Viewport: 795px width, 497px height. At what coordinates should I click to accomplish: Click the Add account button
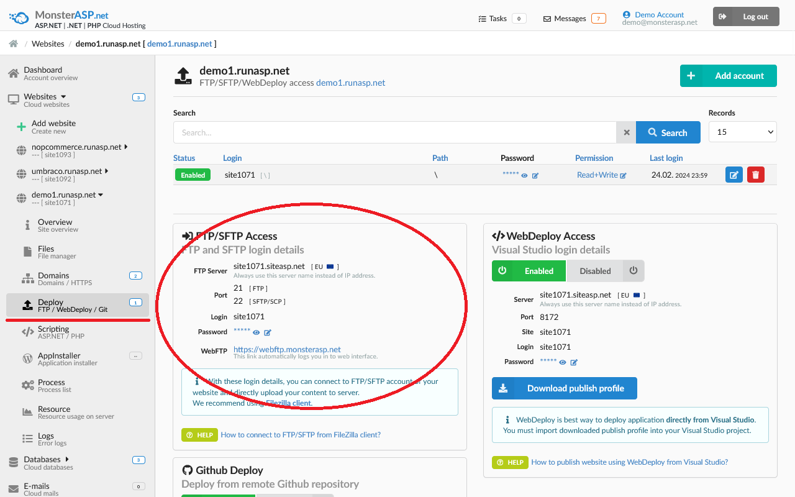pyautogui.click(x=729, y=76)
